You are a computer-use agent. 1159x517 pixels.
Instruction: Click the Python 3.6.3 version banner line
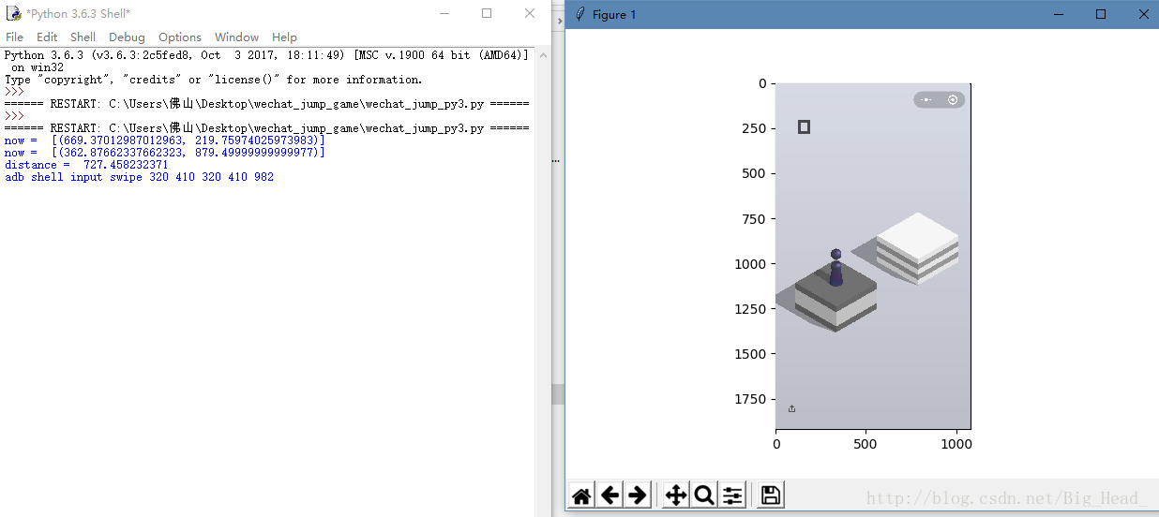point(266,55)
